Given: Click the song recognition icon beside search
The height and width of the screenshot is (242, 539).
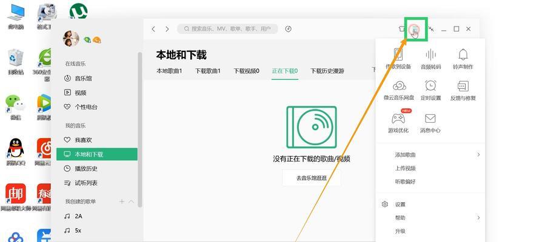Looking at the screenshot, I should pyautogui.click(x=289, y=29).
